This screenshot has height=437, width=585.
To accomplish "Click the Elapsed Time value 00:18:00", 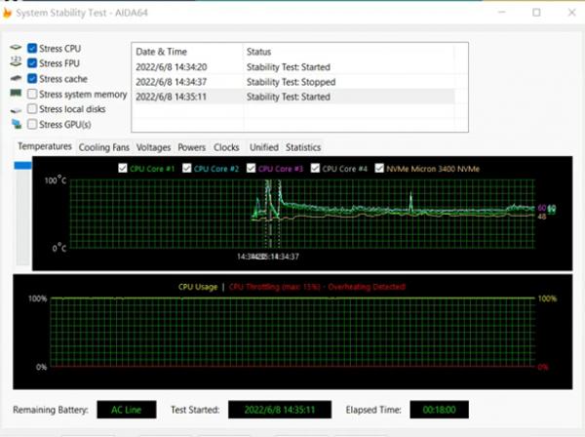I will [x=439, y=410].
